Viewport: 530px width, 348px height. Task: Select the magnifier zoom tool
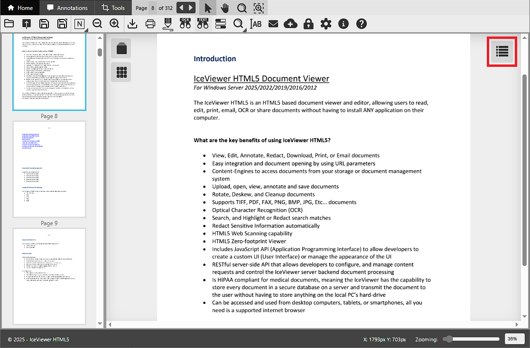[x=242, y=8]
